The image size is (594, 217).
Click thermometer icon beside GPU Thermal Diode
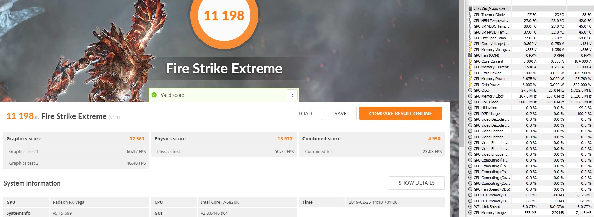470,15
